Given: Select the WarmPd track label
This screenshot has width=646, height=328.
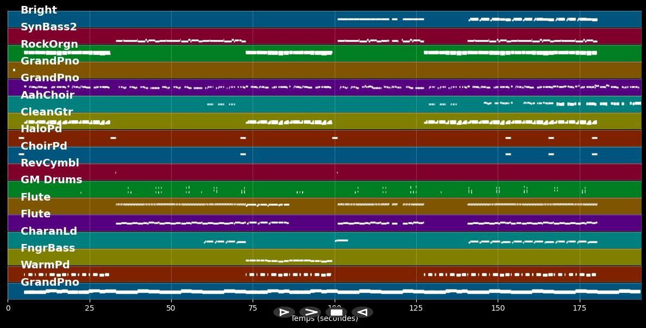Looking at the screenshot, I should [45, 265].
